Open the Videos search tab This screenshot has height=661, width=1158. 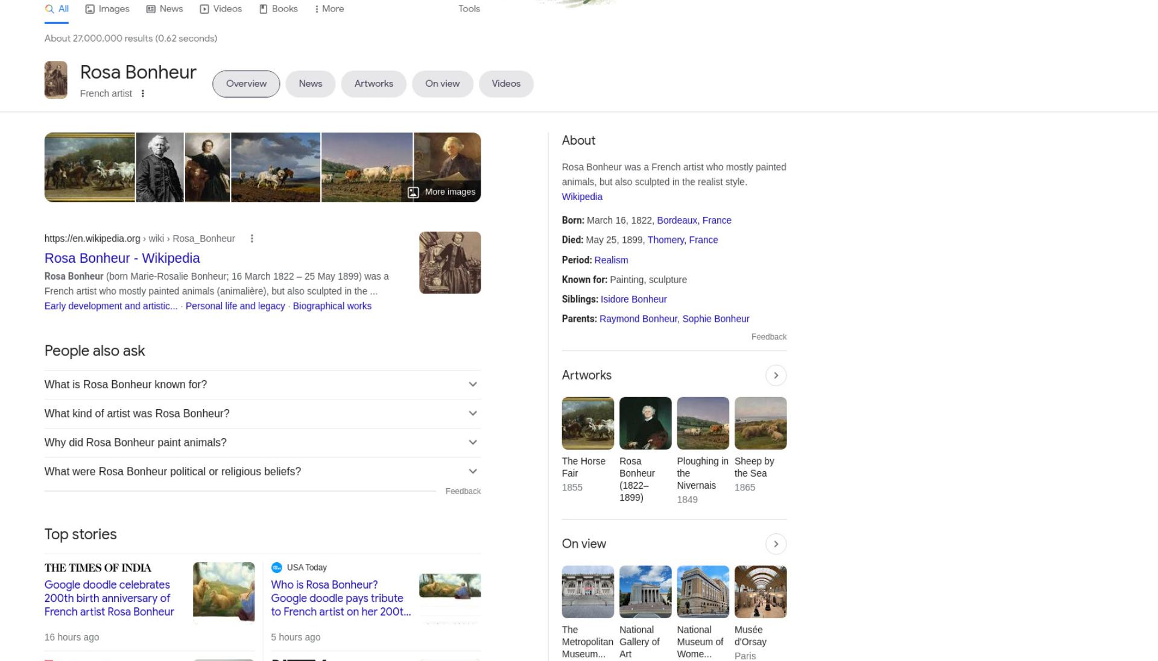coord(221,9)
